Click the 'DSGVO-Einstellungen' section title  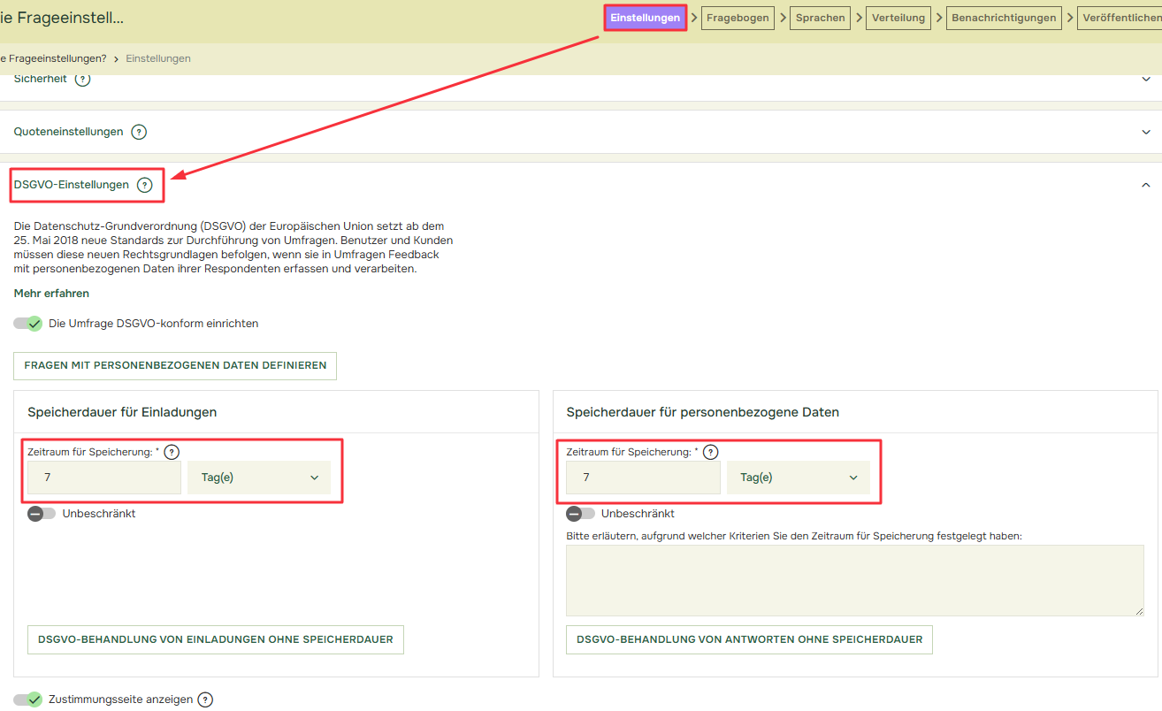(x=71, y=185)
